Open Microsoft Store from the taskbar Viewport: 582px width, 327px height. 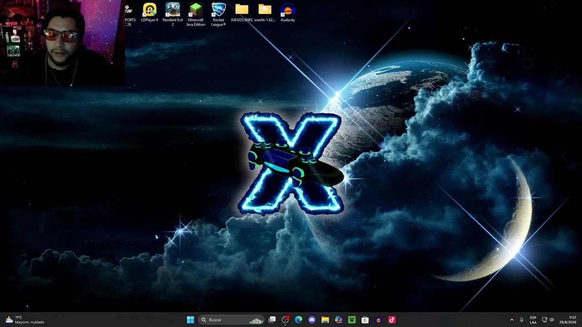tap(365, 320)
